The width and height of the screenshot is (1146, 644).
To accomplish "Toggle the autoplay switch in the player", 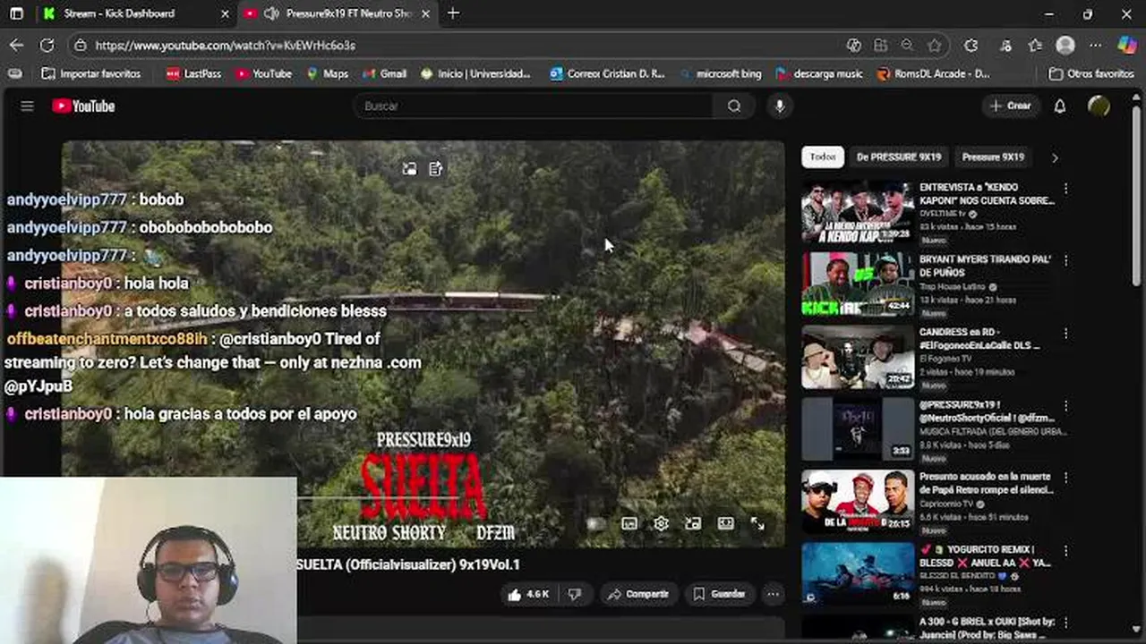I will click(595, 524).
